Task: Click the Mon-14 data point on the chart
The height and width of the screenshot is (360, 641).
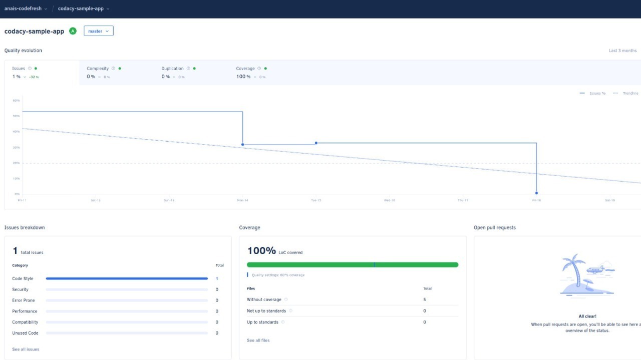Action: tap(243, 144)
